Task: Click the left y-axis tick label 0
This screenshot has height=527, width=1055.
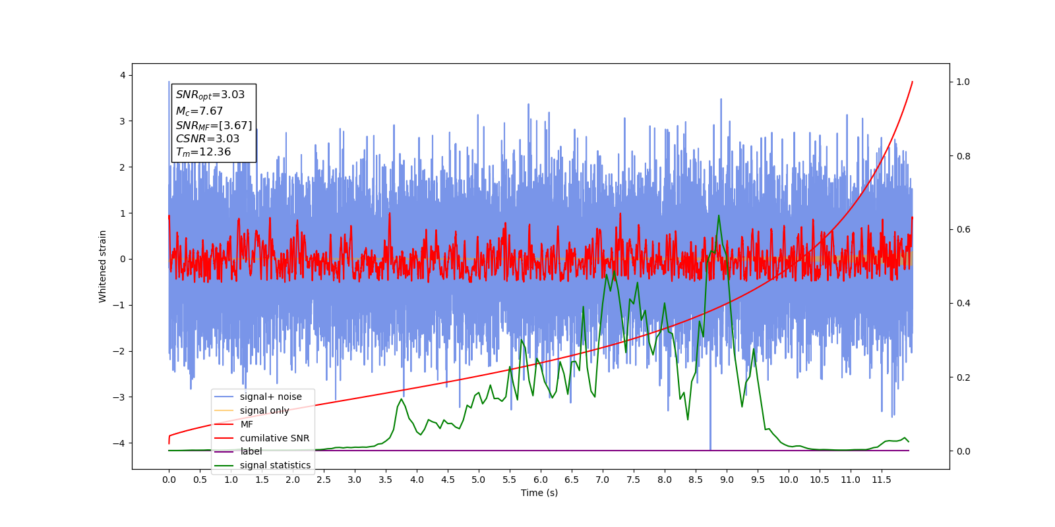Action: (x=123, y=259)
